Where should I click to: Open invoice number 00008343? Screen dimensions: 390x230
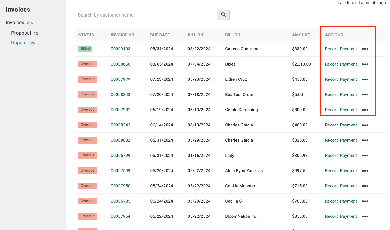click(120, 125)
